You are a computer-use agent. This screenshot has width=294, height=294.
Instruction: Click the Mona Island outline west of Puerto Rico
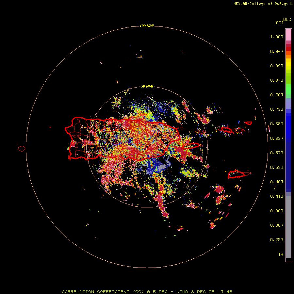22,149
